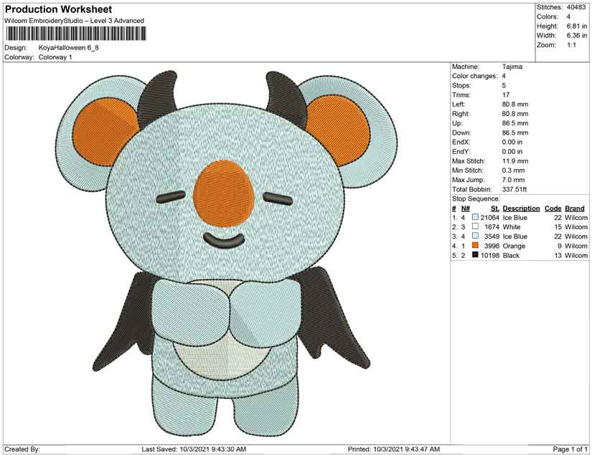Click the Trims value '17'
Viewport: 592px width, 455px height.
coord(506,95)
